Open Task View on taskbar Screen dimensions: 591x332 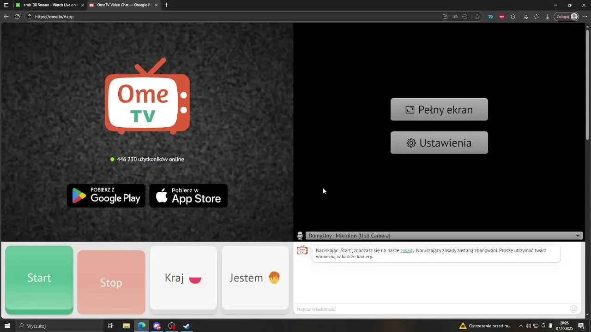111,326
